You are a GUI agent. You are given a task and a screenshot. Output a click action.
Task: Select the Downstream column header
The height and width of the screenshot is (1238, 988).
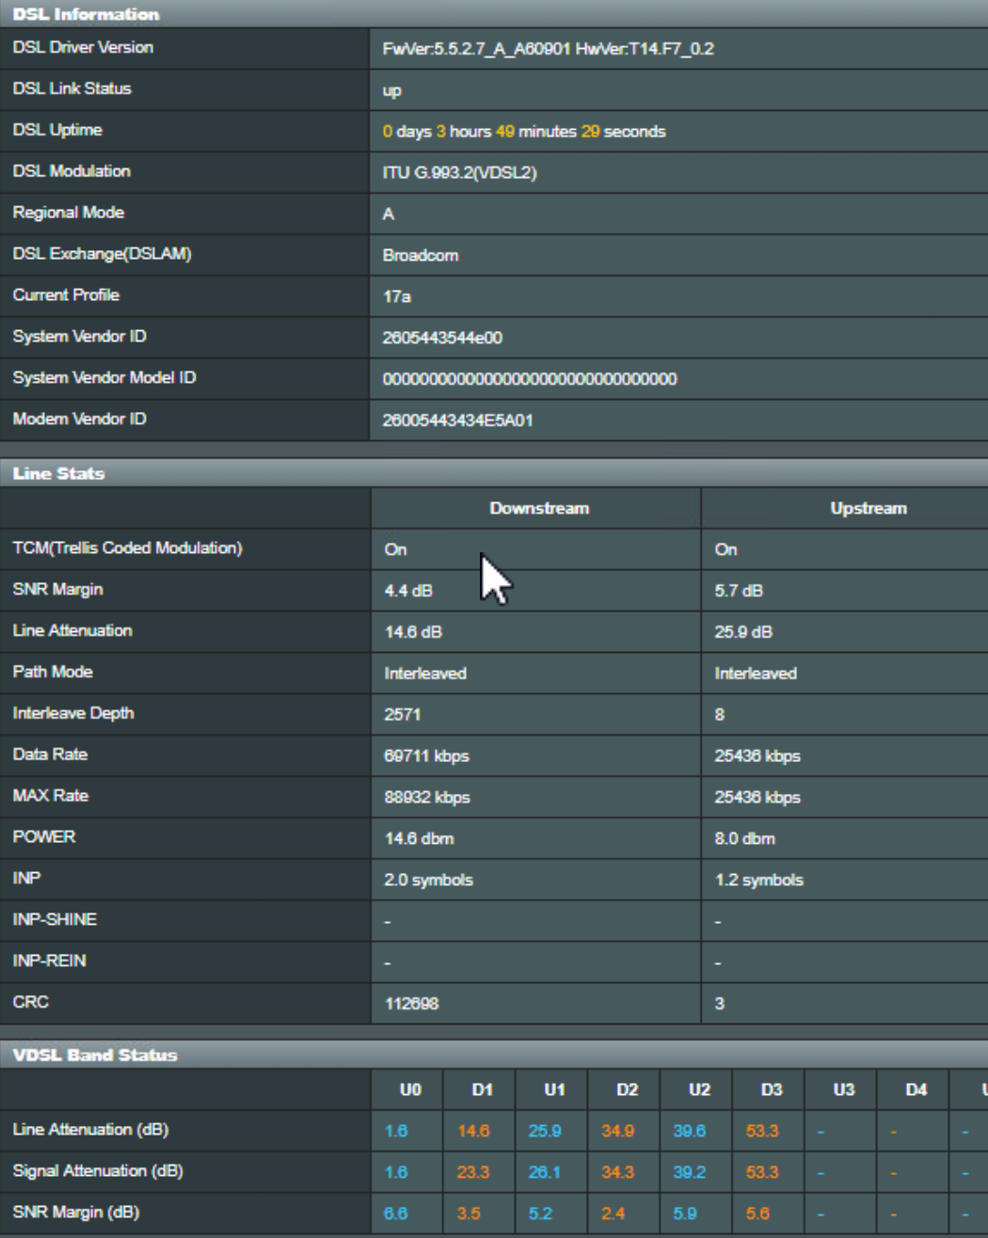[539, 508]
